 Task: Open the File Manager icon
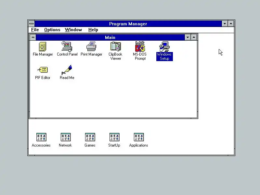point(43,46)
